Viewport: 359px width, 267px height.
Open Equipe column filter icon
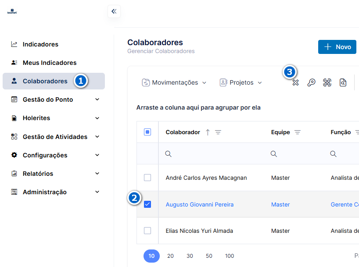click(298, 132)
